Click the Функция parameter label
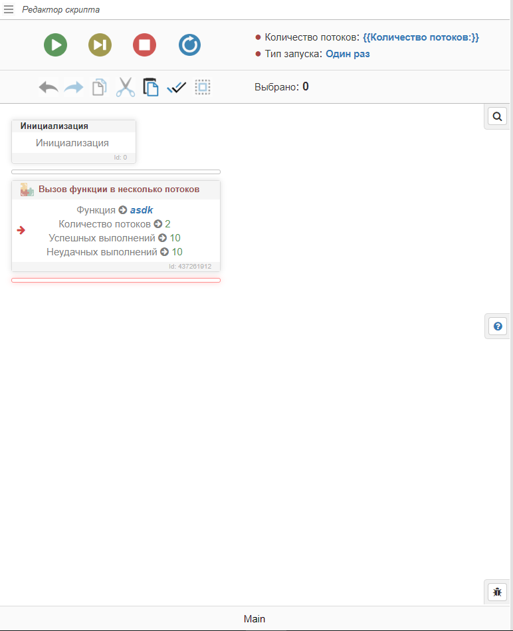The width and height of the screenshot is (513, 631). (96, 210)
